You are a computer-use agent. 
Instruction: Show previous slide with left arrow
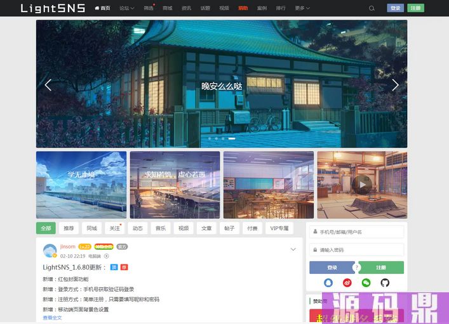point(48,85)
